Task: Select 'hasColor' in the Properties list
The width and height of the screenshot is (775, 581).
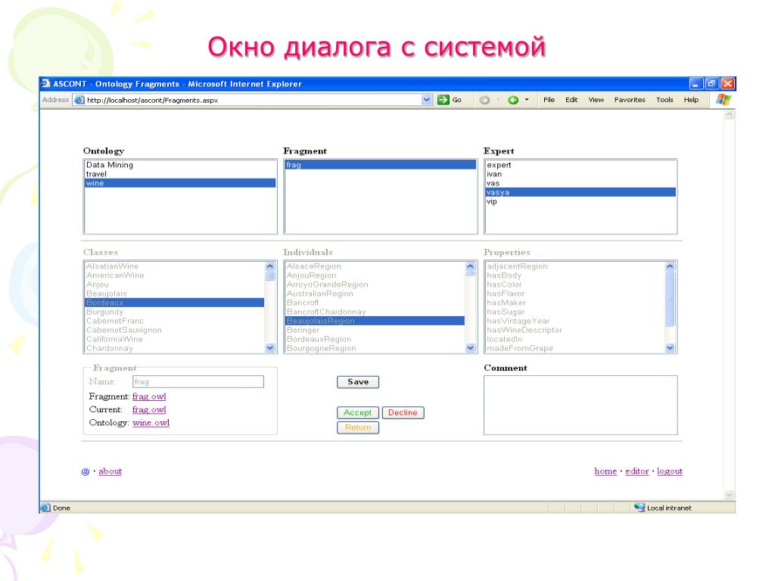Action: pyautogui.click(x=575, y=284)
